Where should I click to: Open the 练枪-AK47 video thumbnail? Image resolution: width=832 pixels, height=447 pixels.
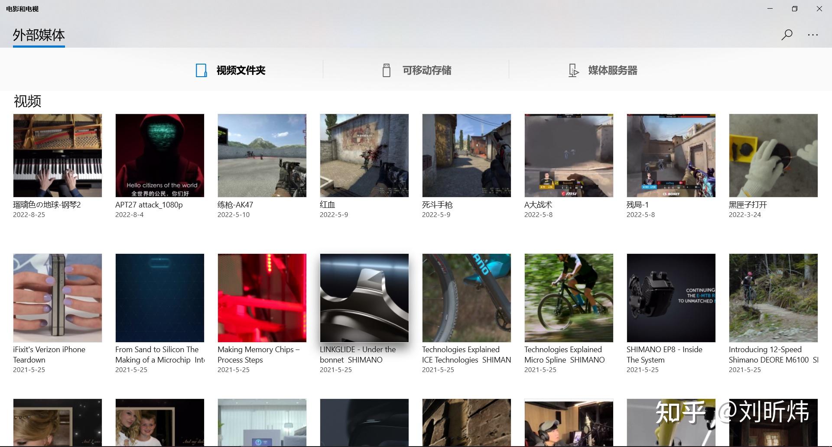tap(262, 155)
